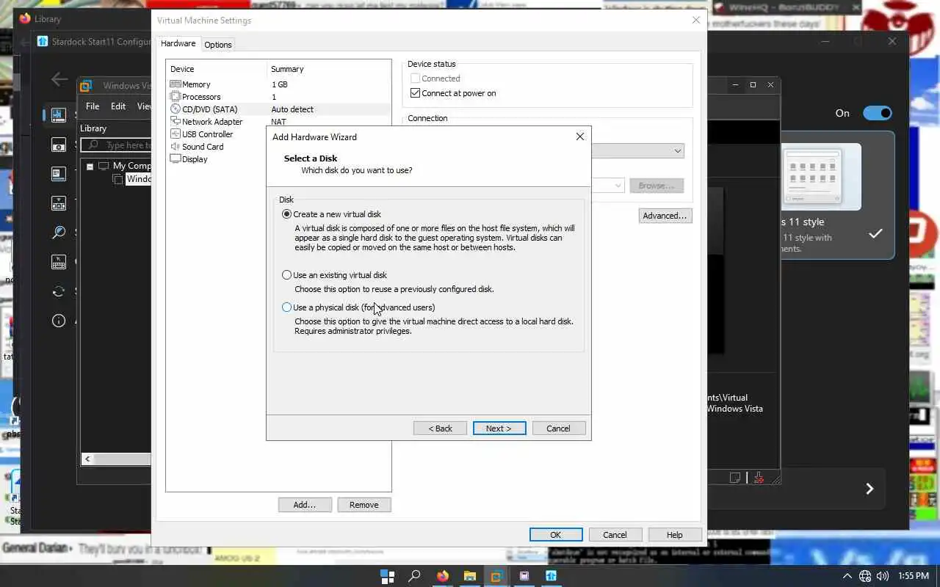Toggle the On switch in Start11
940x587 pixels.
tap(877, 113)
